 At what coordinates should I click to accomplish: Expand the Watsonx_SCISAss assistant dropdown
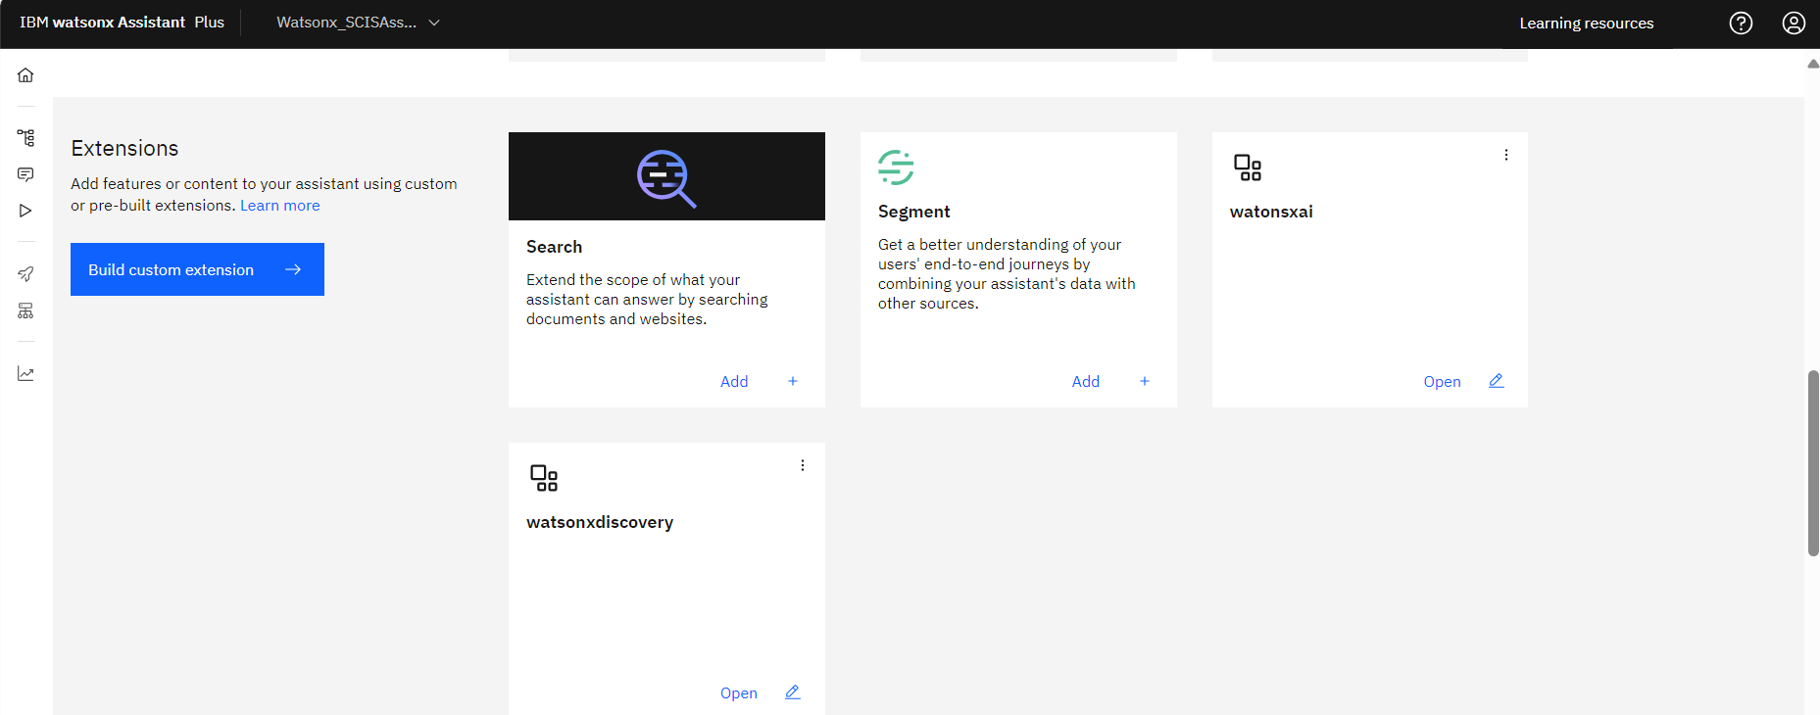tap(358, 23)
